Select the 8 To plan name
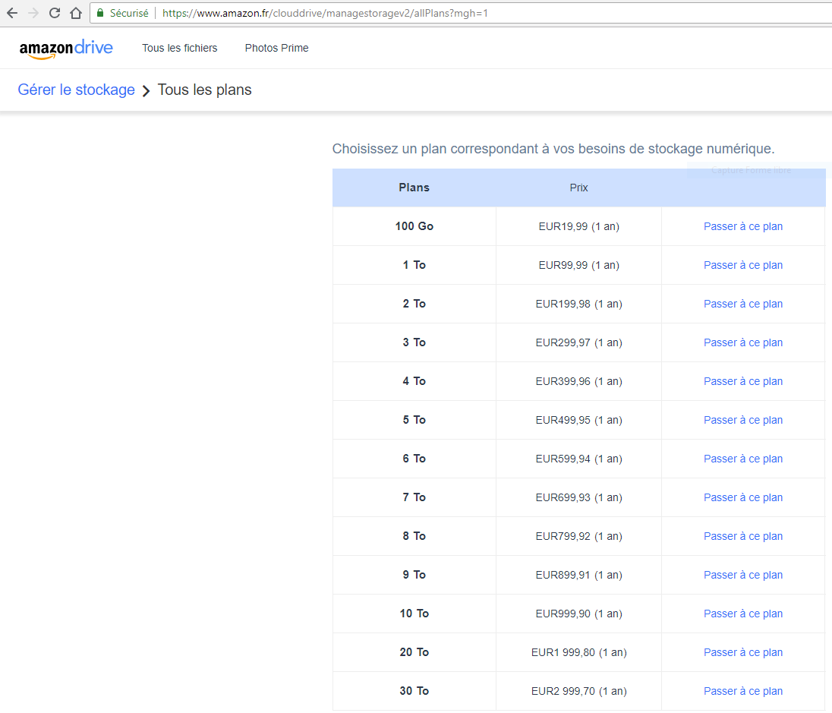Image resolution: width=832 pixels, height=713 pixels. click(x=414, y=536)
